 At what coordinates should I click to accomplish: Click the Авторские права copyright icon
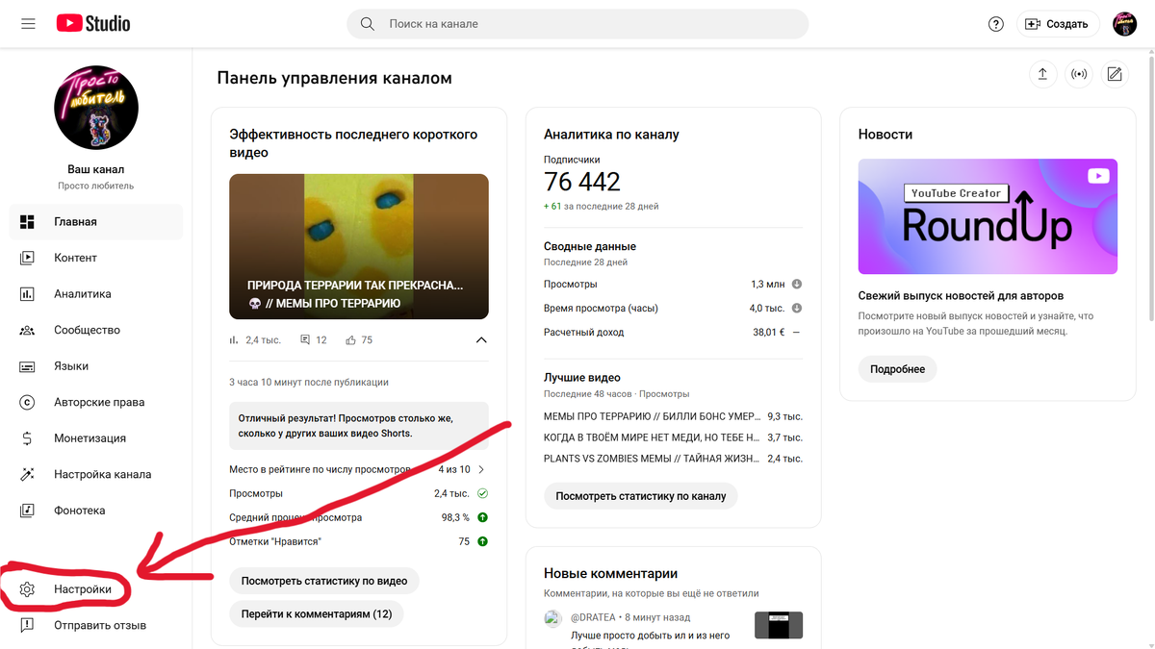point(27,402)
